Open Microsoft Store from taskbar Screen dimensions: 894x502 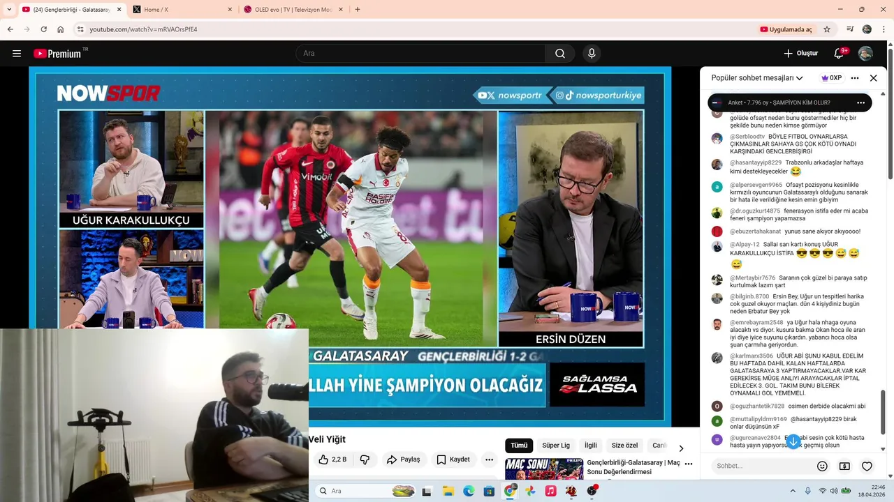(x=489, y=491)
